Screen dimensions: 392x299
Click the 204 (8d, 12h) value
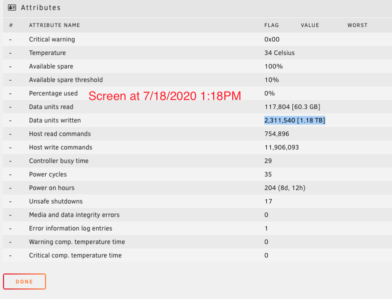[x=285, y=187]
